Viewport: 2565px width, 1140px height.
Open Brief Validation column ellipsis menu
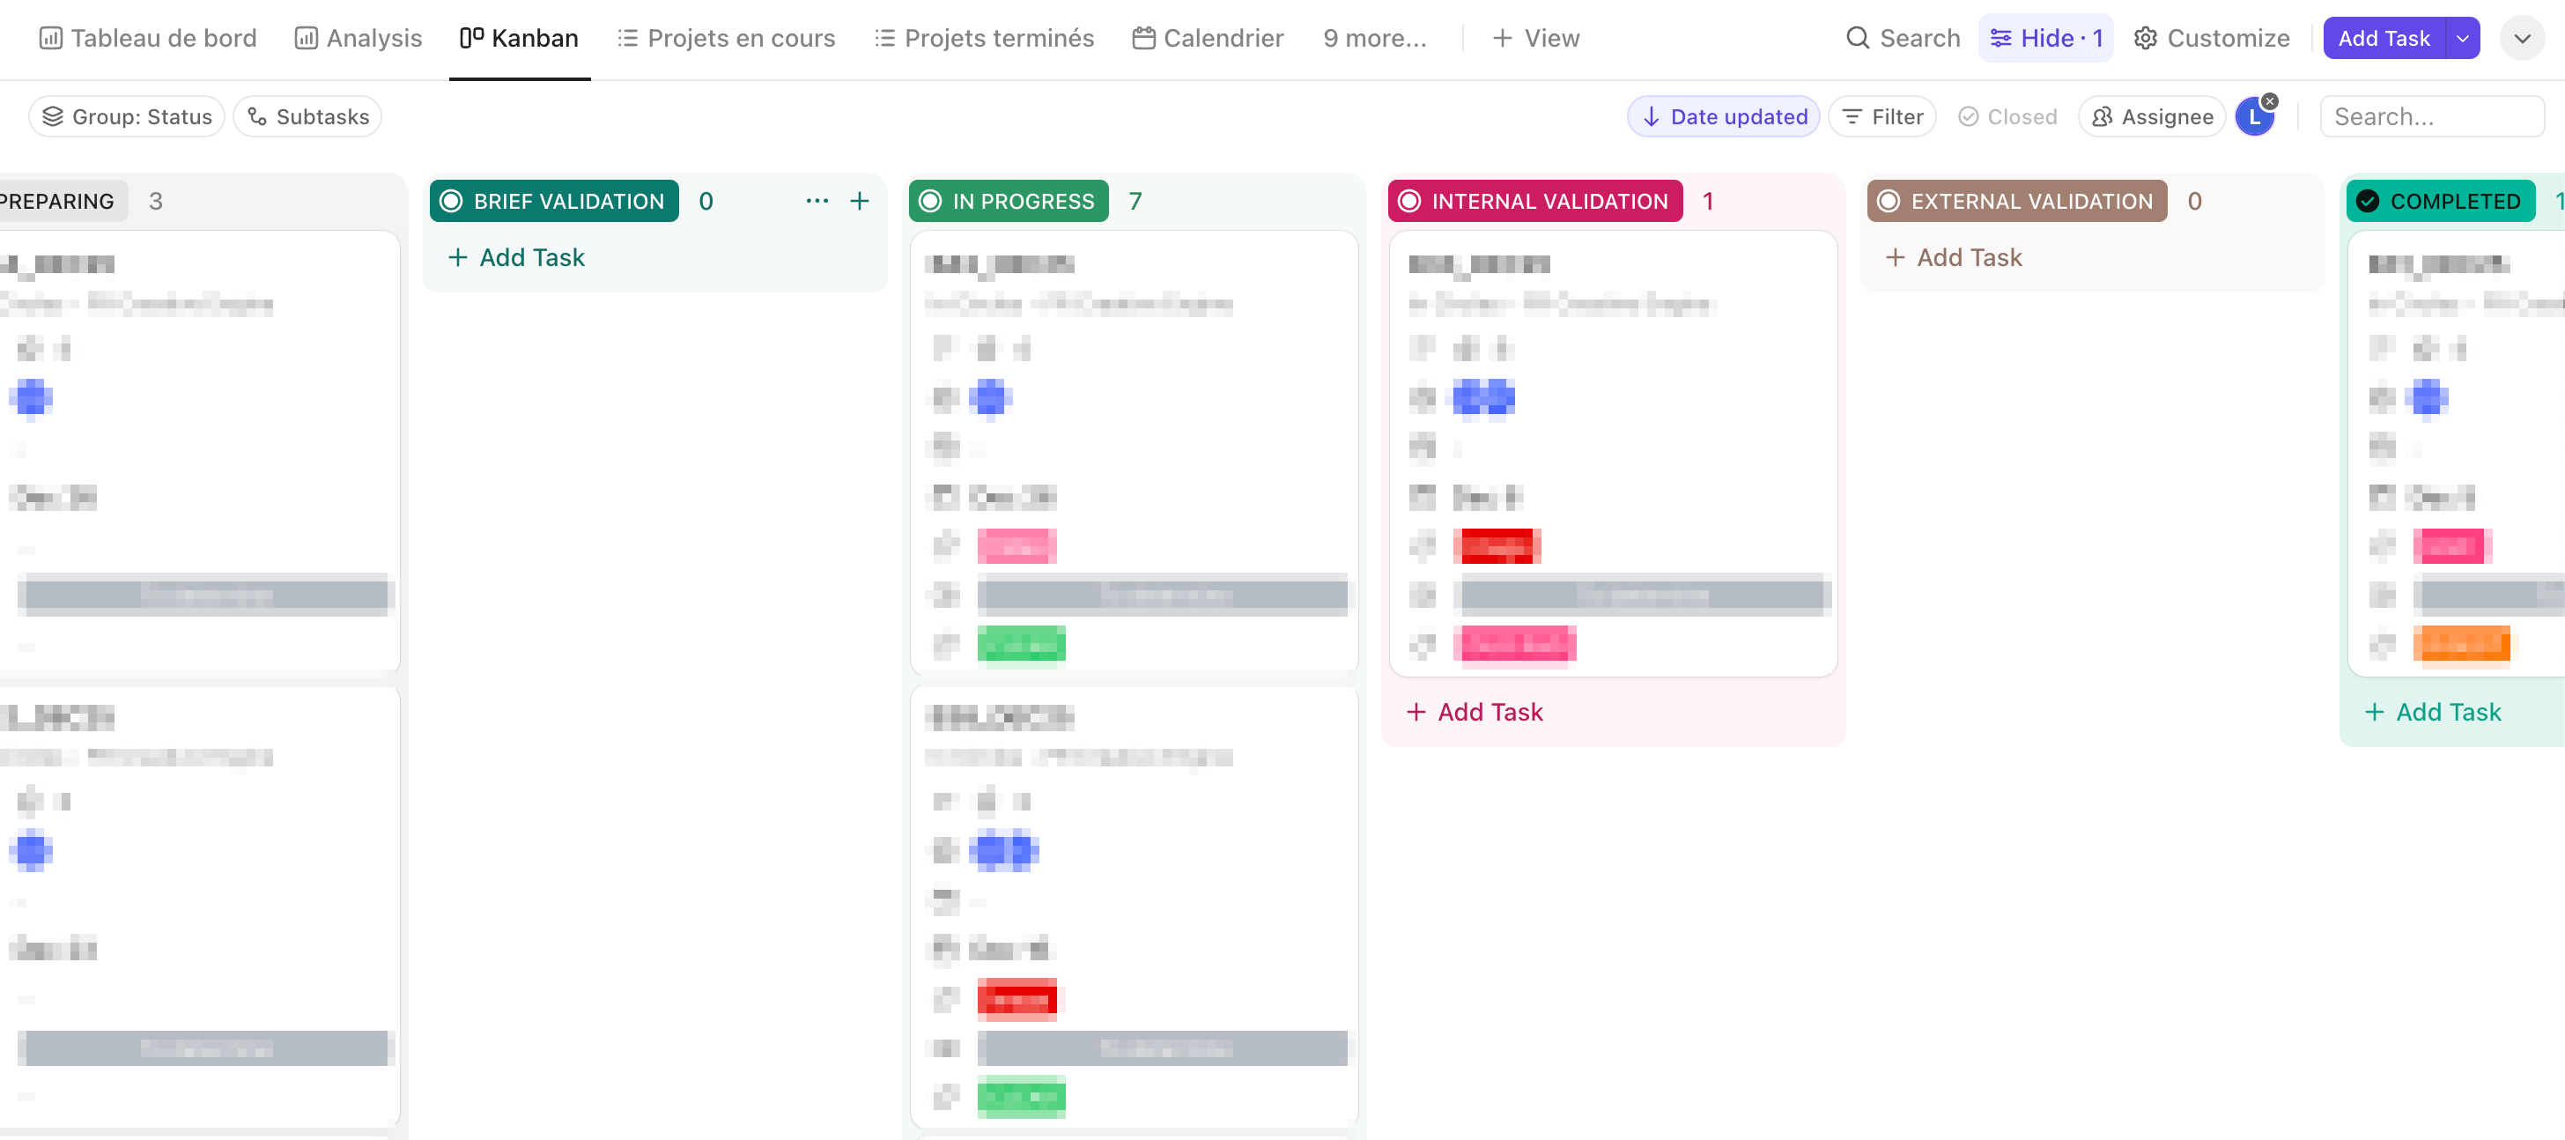pyautogui.click(x=817, y=201)
